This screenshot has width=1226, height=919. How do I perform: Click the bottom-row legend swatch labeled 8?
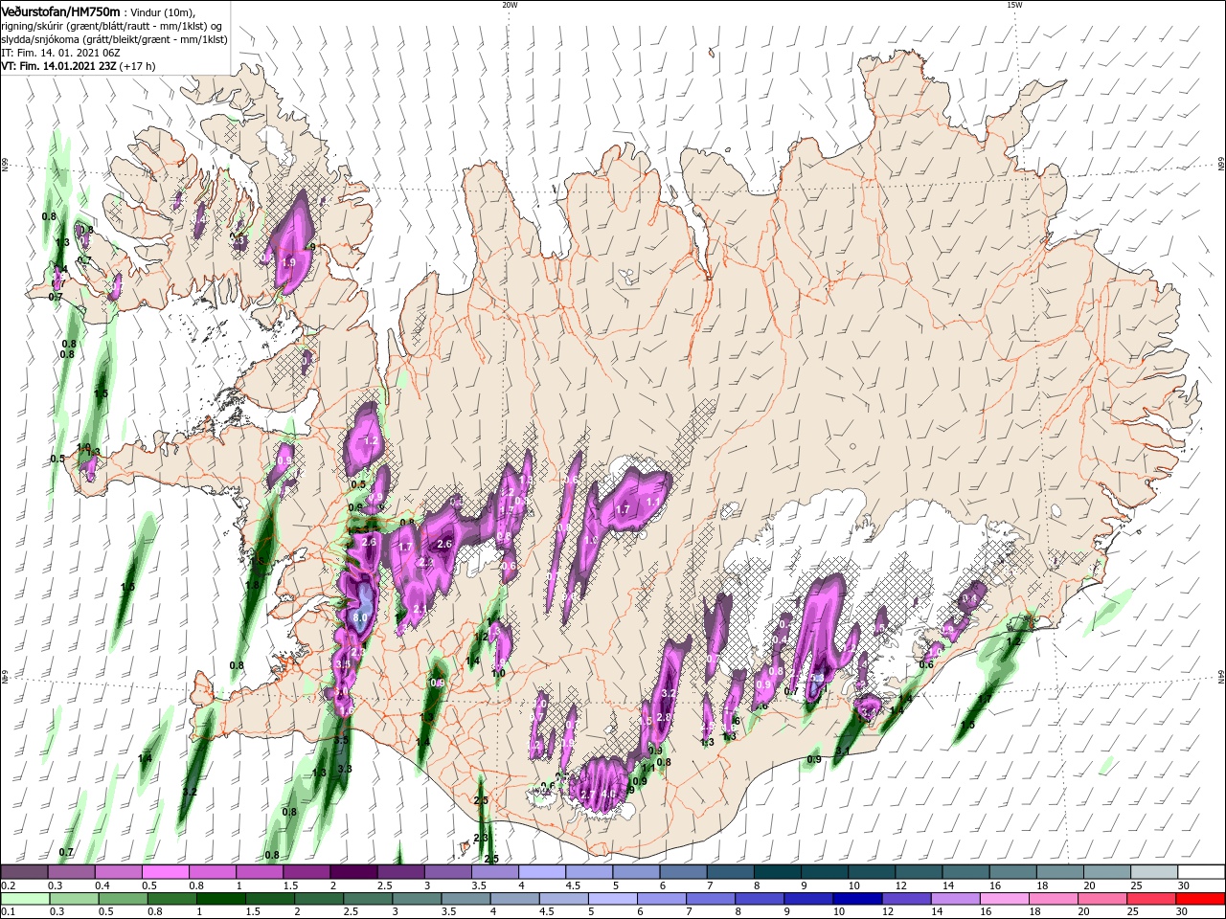pos(760,899)
